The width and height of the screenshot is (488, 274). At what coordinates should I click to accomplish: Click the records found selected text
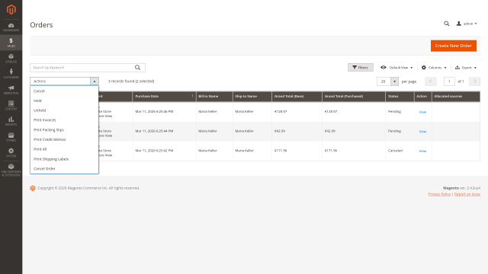click(131, 81)
